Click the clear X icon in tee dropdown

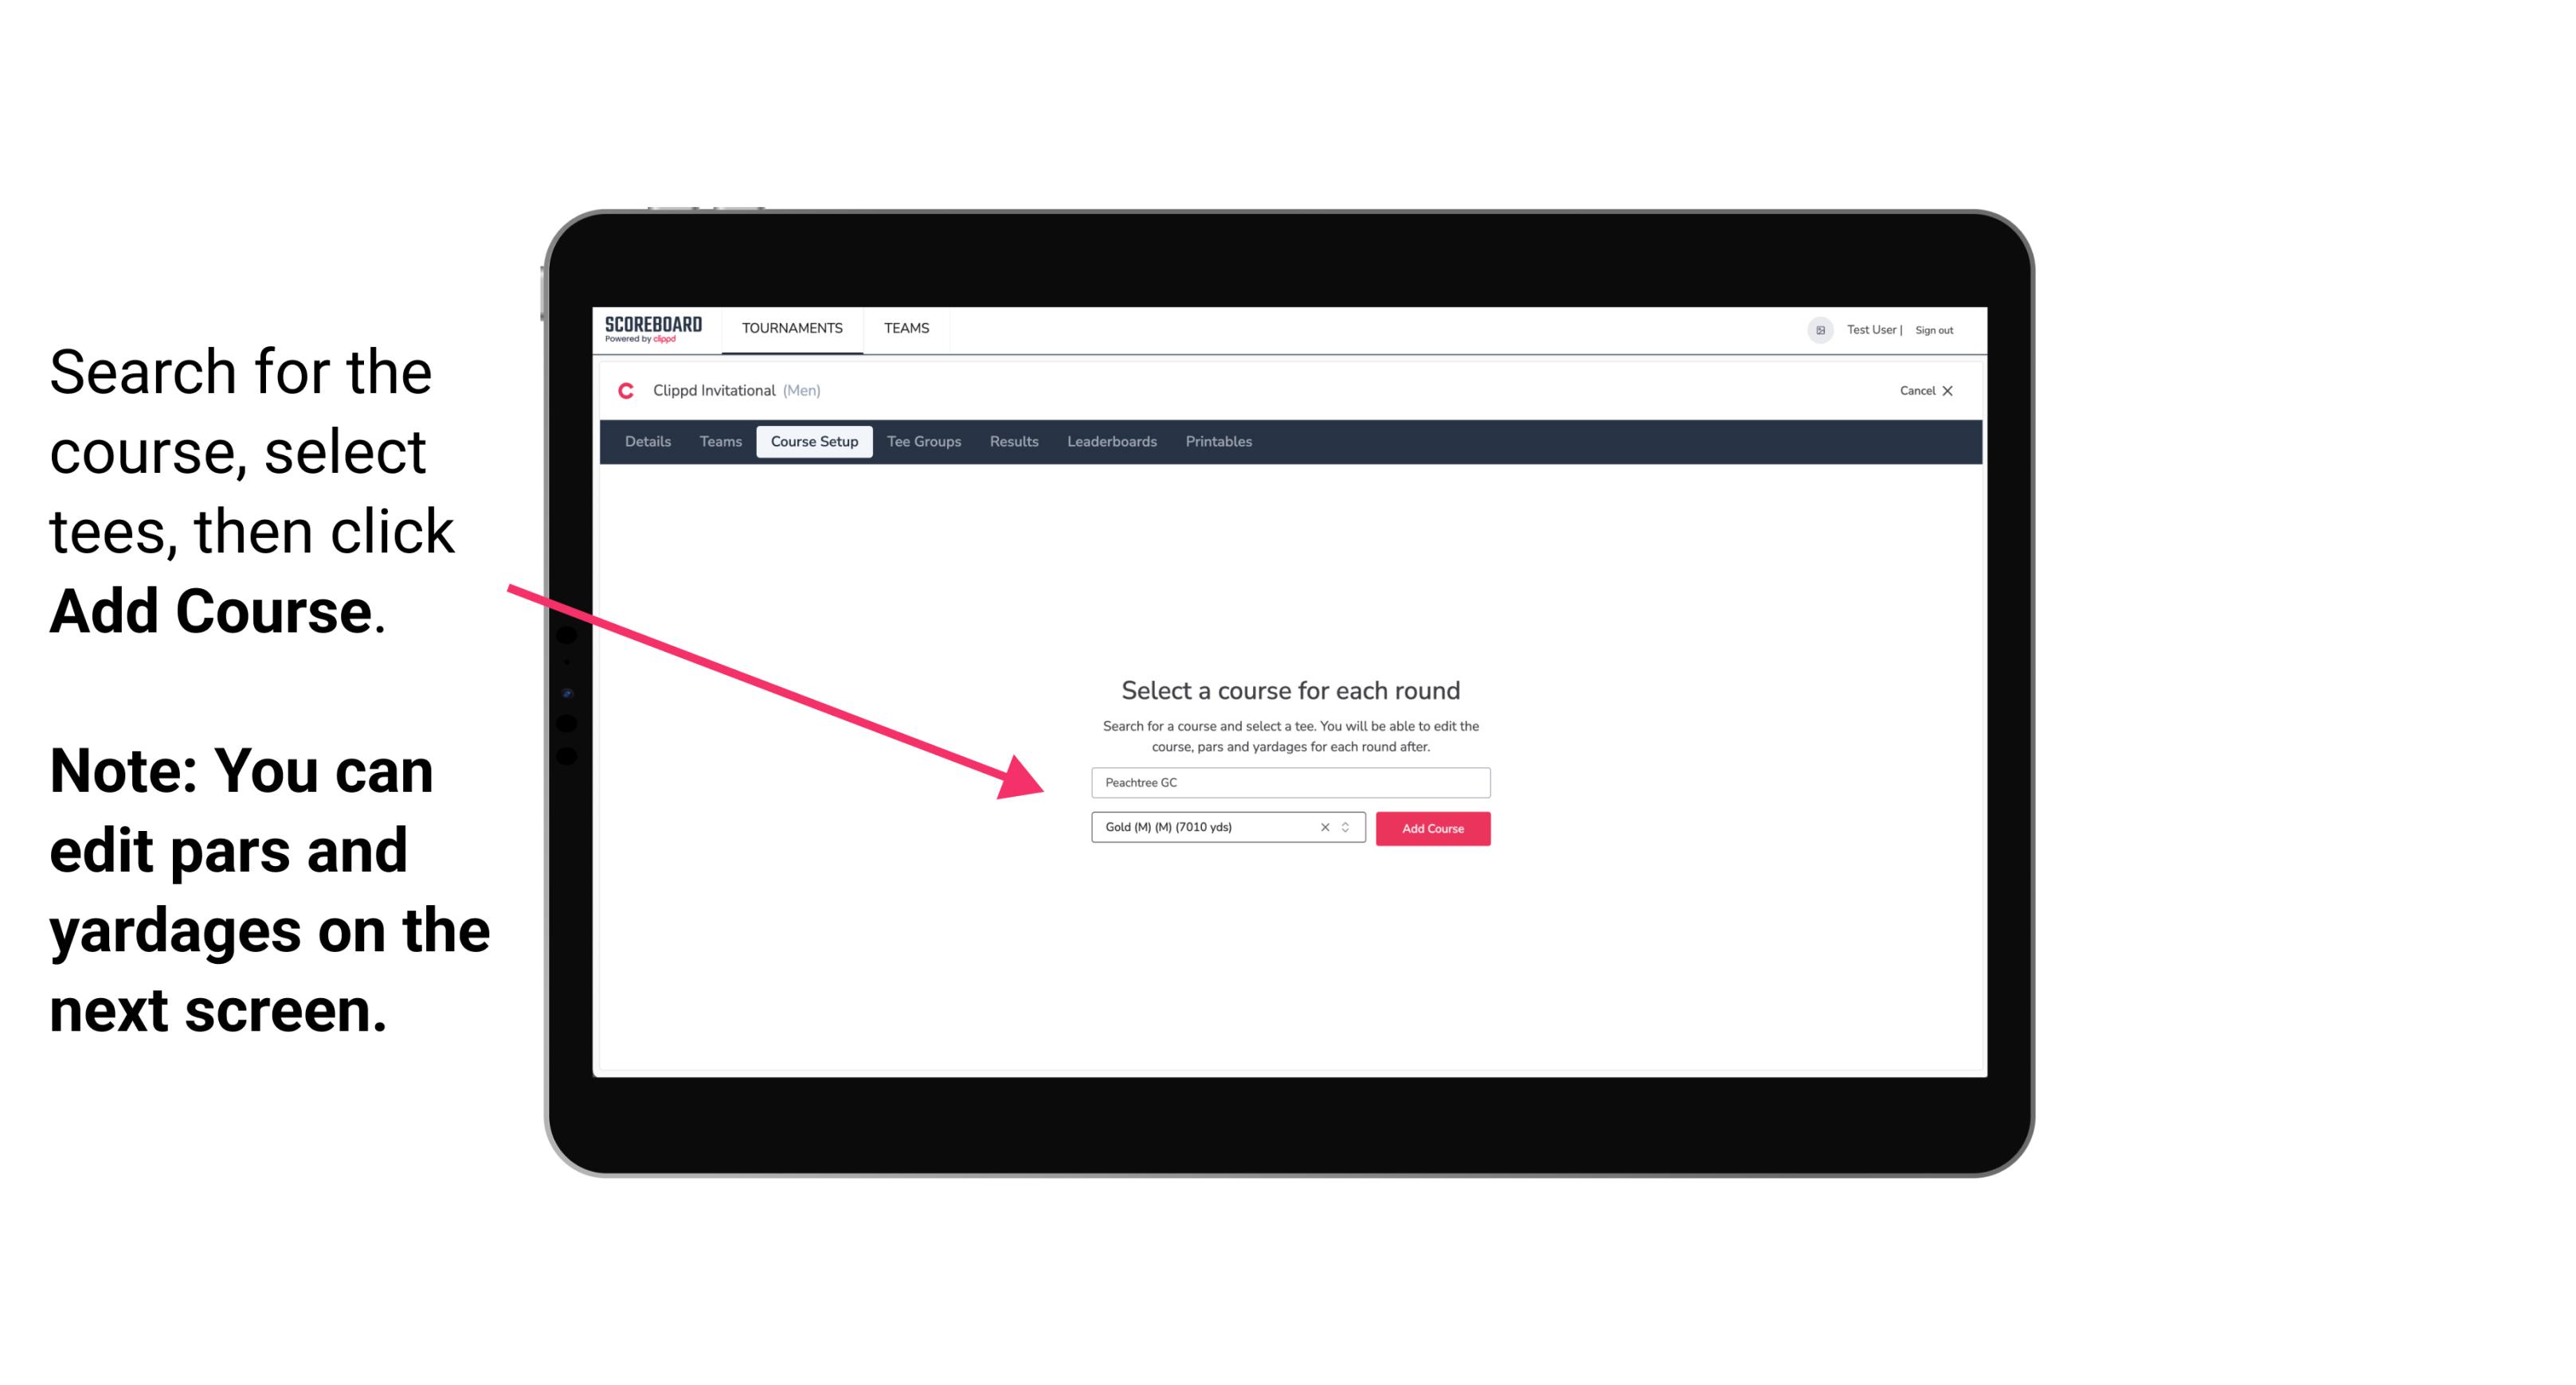(1325, 827)
